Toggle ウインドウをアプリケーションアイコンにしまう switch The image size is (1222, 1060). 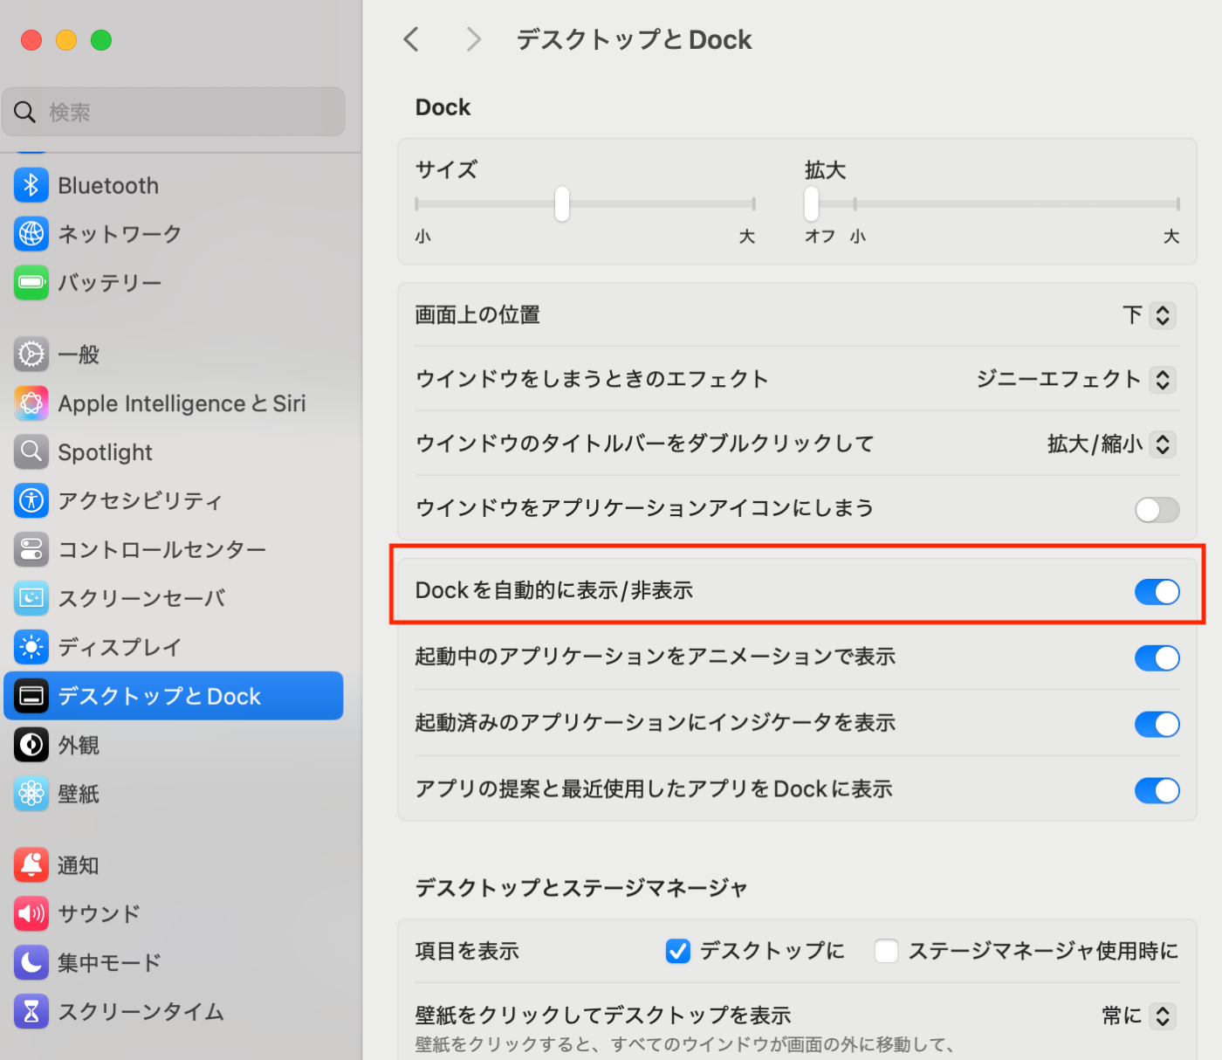pos(1157,510)
